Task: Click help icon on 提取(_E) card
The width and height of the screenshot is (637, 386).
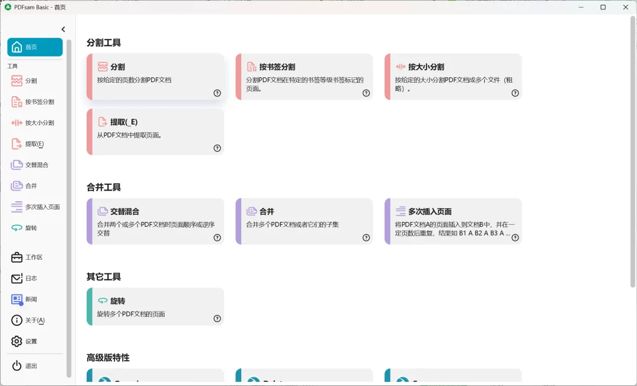Action: point(217,148)
